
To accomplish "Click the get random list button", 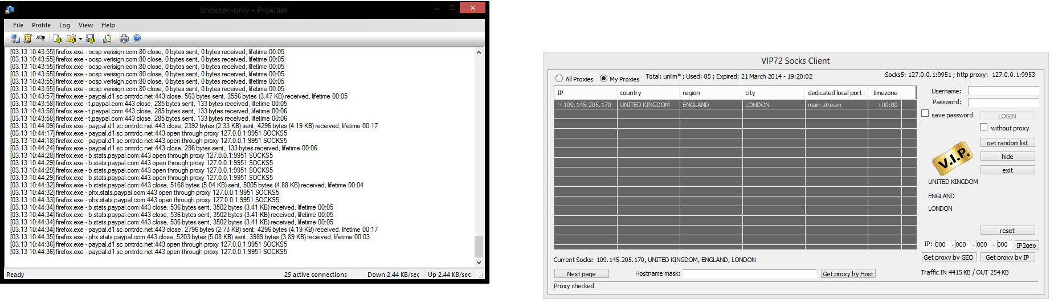I will tap(1007, 142).
